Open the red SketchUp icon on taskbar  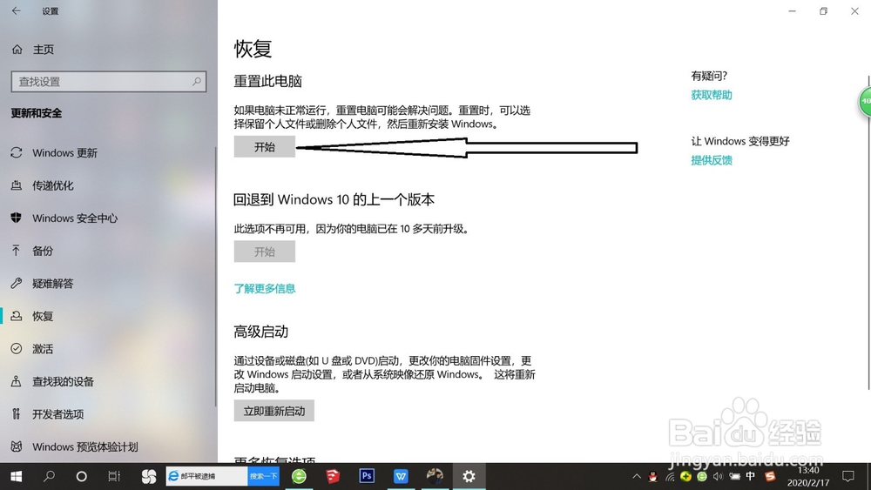(x=333, y=476)
